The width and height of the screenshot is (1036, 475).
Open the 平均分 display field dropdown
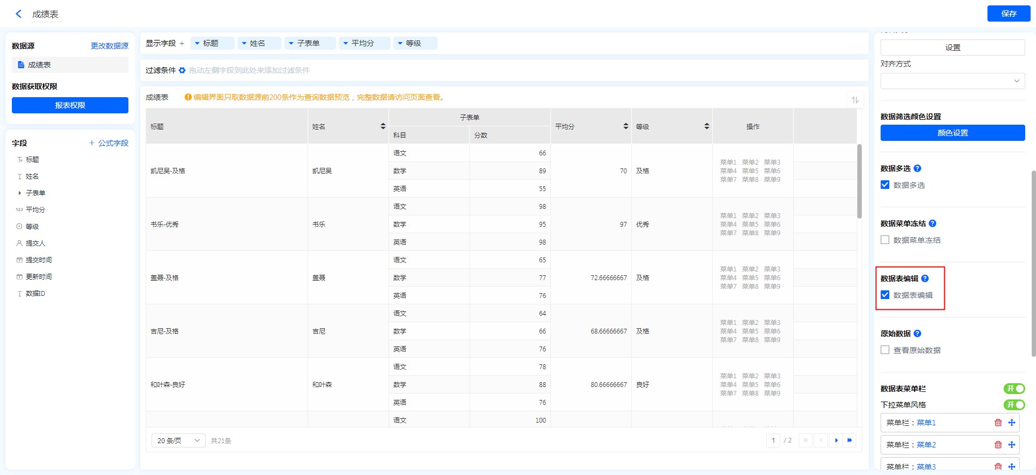(x=346, y=43)
